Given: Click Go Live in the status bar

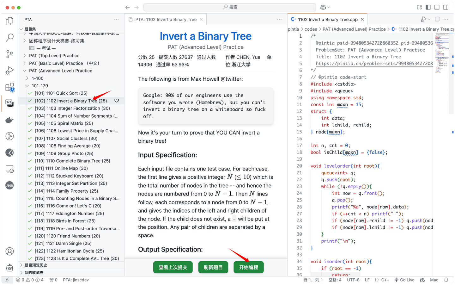Looking at the screenshot, I should point(405,280).
